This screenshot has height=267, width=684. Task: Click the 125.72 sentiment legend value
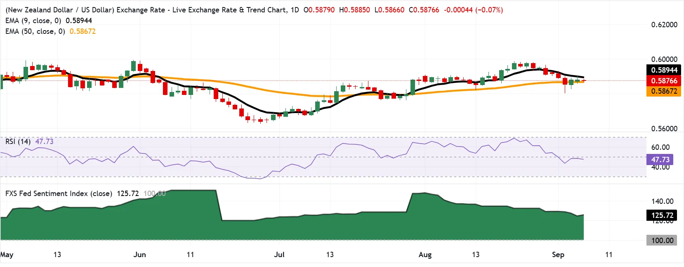tap(128, 194)
